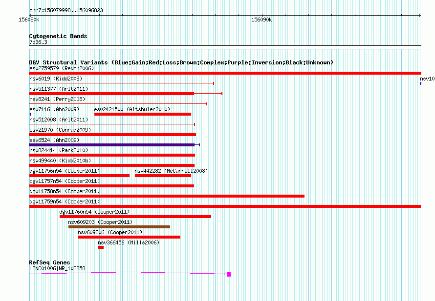The image size is (435, 301).
Task: Click the small nsv366456 (Mills2006) bar
Action: tap(101, 247)
